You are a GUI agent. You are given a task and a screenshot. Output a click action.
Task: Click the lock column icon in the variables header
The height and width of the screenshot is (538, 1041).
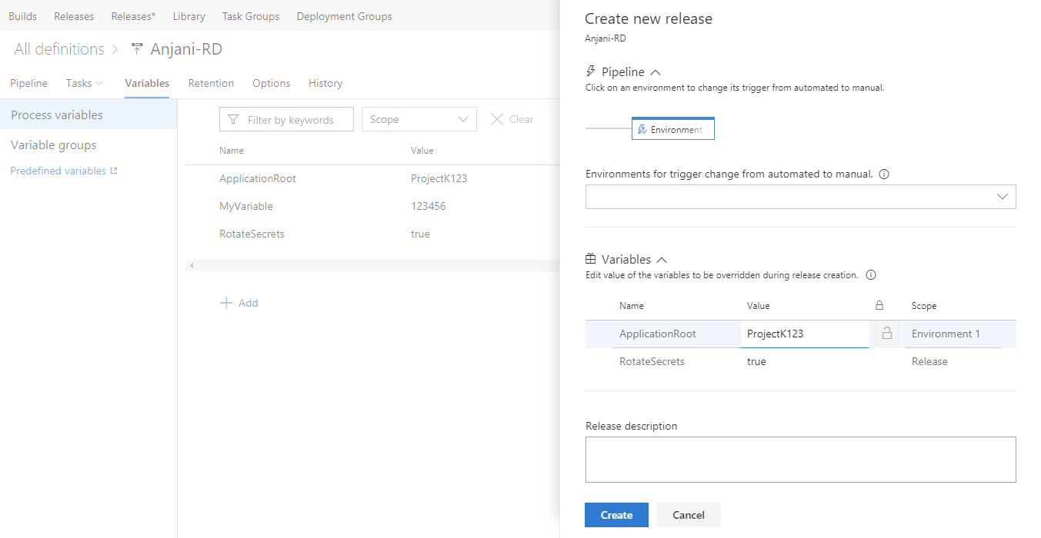879,305
